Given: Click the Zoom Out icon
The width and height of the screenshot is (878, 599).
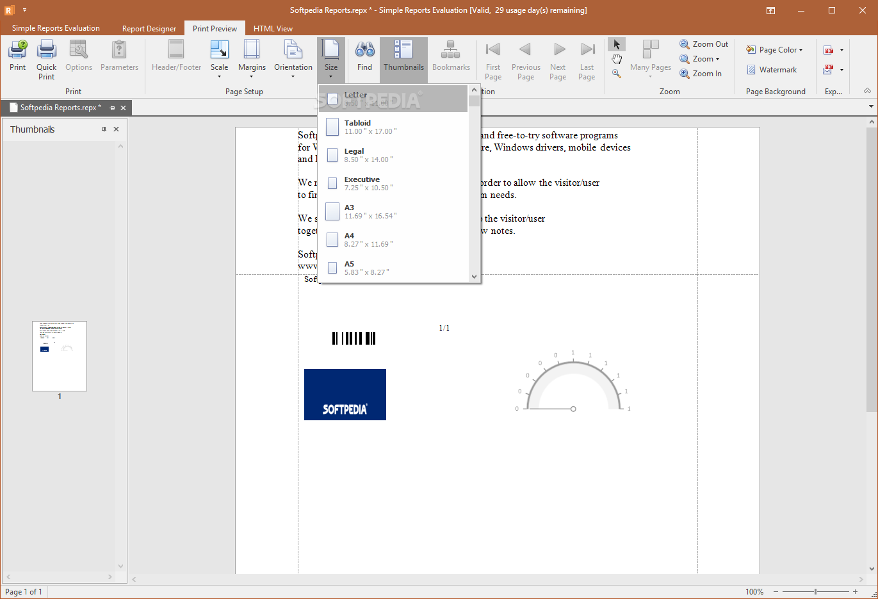Looking at the screenshot, I should coord(685,44).
